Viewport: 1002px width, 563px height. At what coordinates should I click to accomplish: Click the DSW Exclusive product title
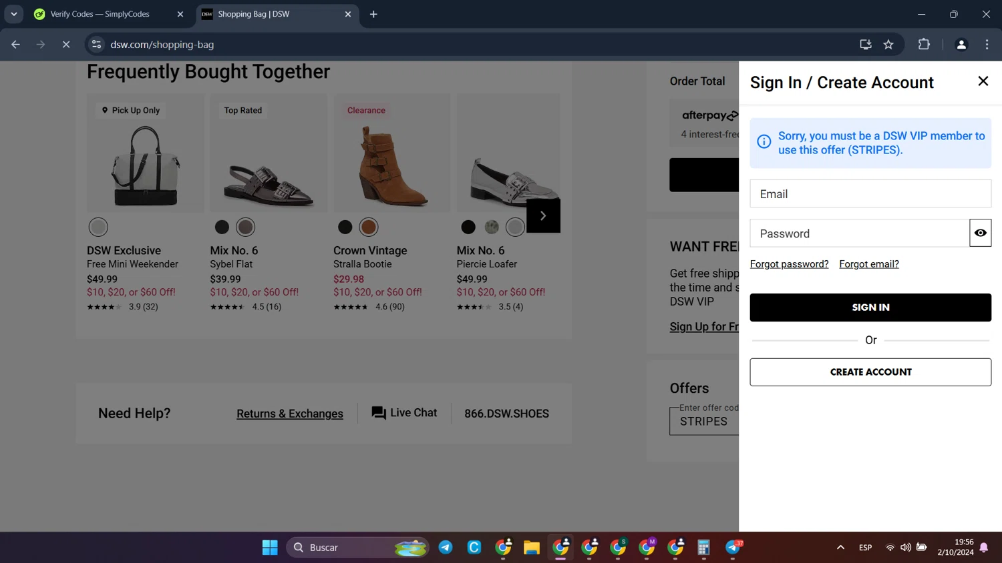point(124,251)
